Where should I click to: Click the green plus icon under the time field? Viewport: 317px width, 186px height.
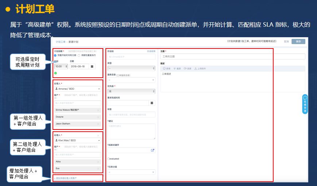coord(55,73)
